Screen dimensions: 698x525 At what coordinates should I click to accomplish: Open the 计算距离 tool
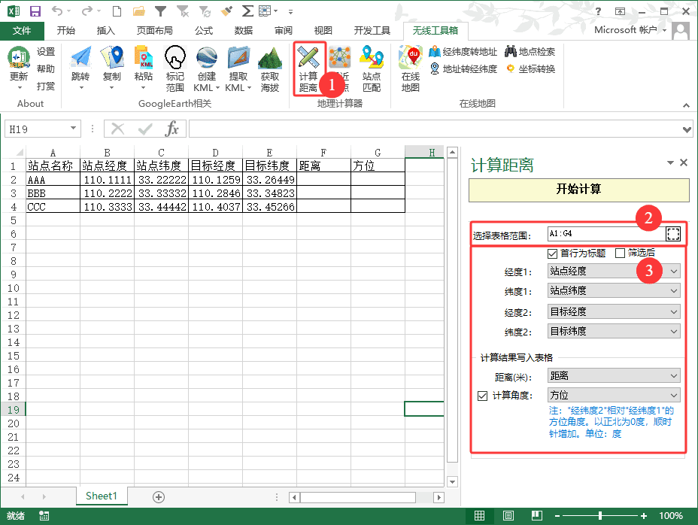point(308,68)
